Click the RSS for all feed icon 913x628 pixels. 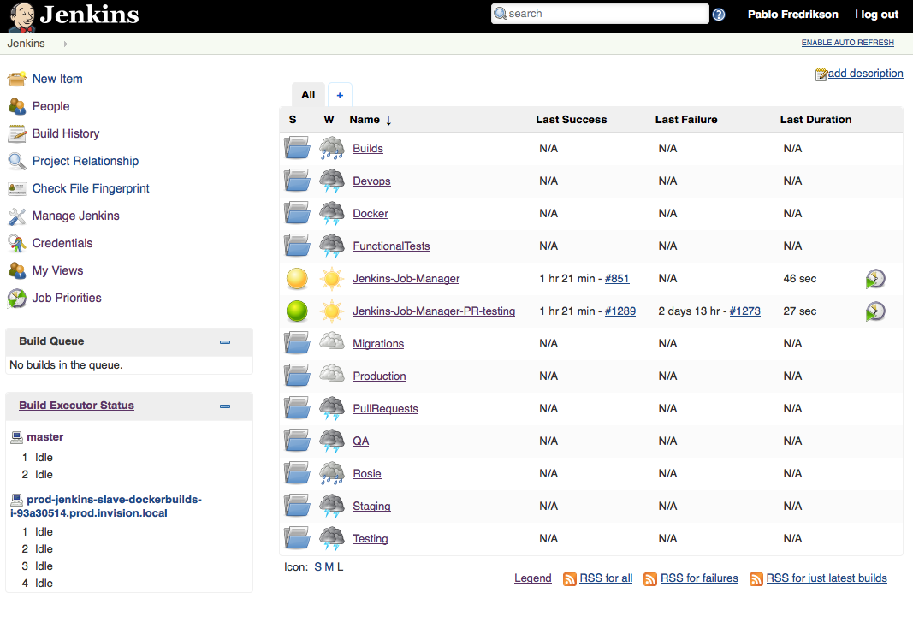(570, 578)
